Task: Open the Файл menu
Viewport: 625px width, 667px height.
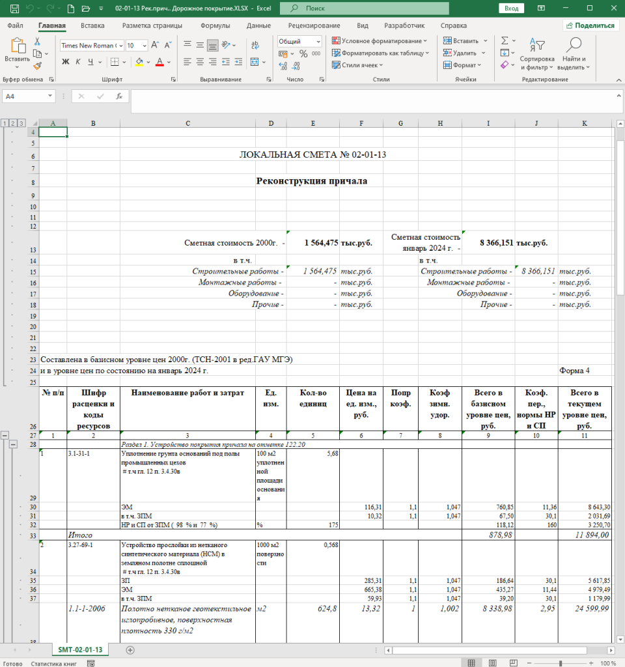Action: 16,25
